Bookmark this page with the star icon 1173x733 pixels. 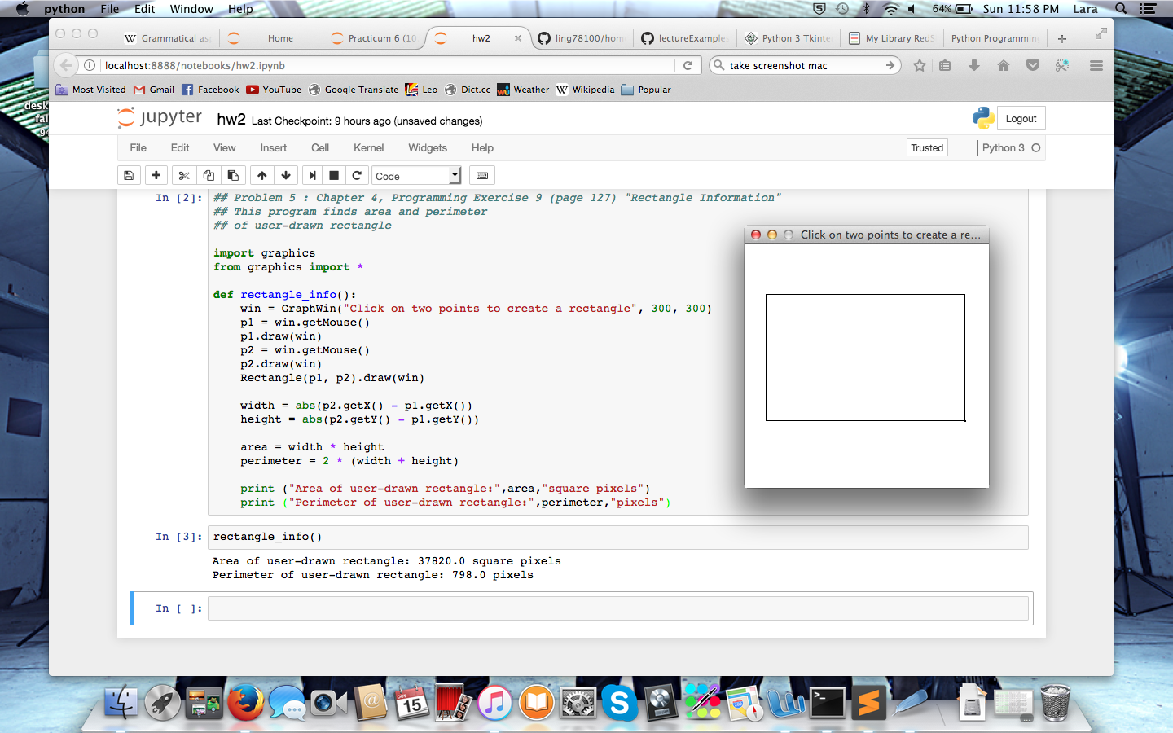(920, 65)
